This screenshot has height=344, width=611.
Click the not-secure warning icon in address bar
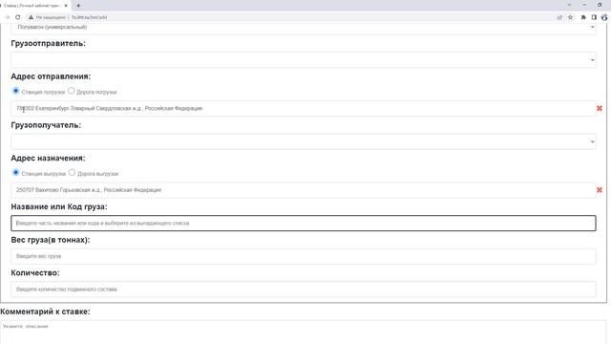click(x=31, y=17)
